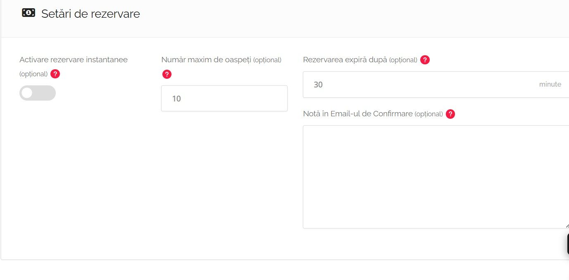The width and height of the screenshot is (569, 280).
Task: Click the "Setări de rezervare" heading
Action: (90, 14)
